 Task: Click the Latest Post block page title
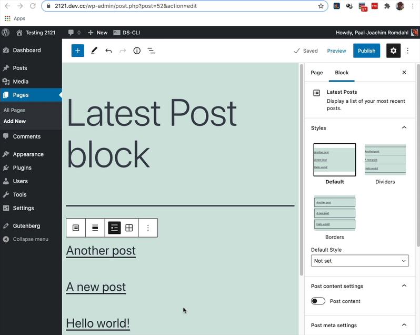152,134
